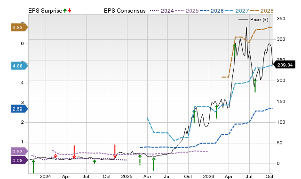Select the dashed green surprise arrow around March 2025

(140, 160)
